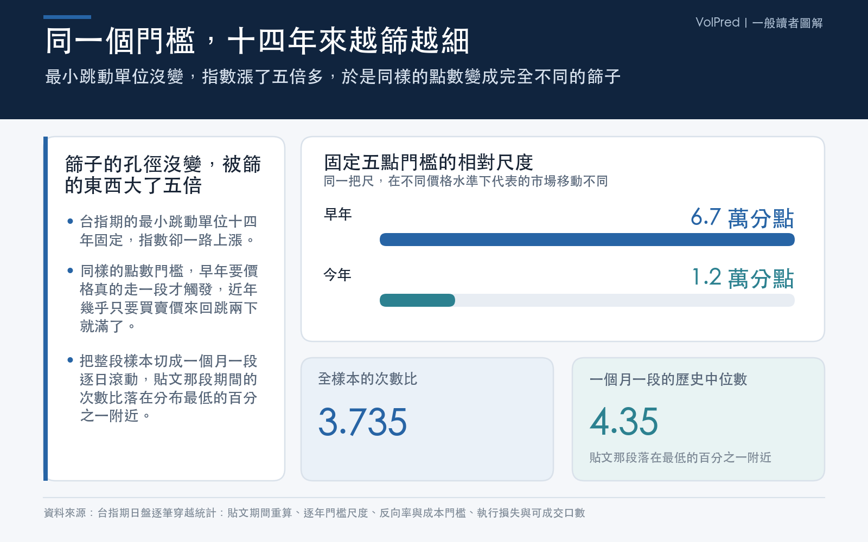Click the teal 今年 progress bar
This screenshot has width=868, height=542.
417,300
